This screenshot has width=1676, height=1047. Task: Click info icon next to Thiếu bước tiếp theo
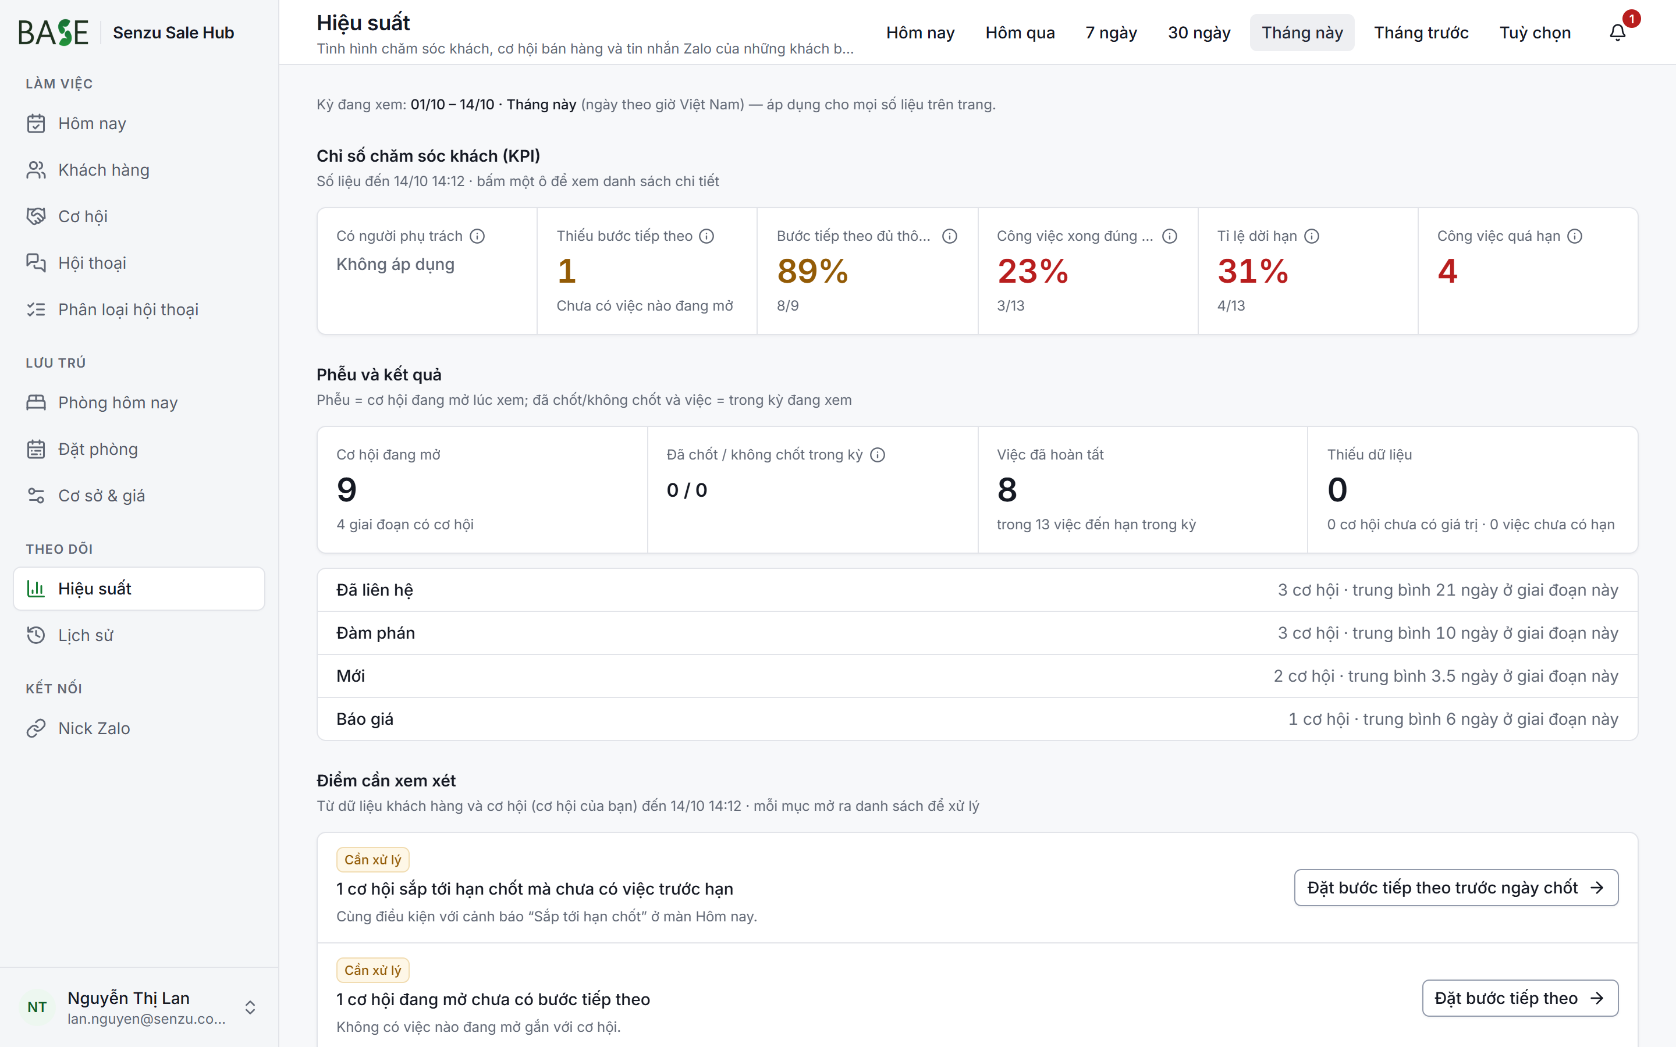(706, 236)
